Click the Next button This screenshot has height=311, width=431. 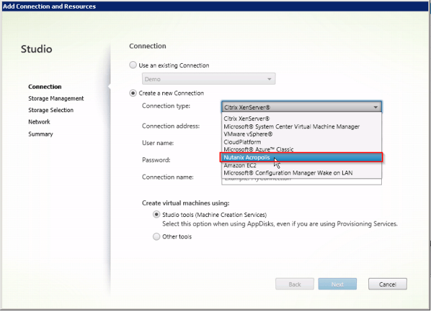[337, 284]
